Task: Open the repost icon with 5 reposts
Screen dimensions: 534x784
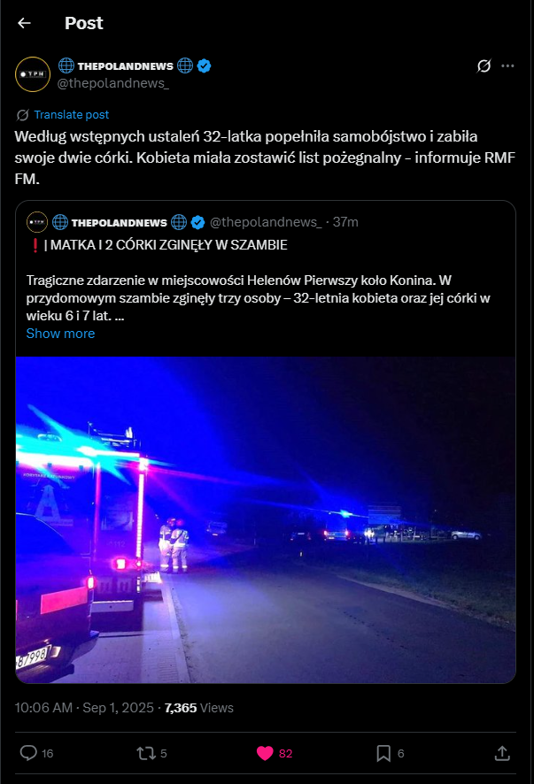Action: tap(146, 753)
